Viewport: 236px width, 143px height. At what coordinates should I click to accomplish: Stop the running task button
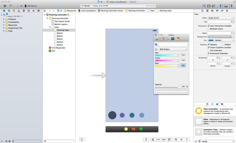(11, 6)
